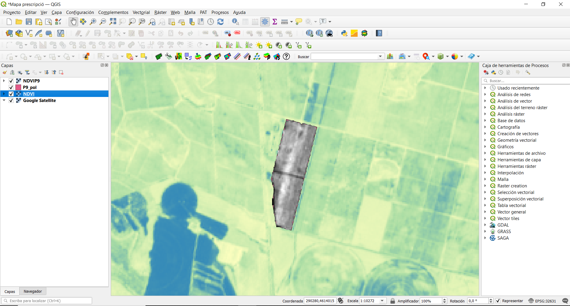Click the Zoom Out magnifier tool
The image size is (570, 306).
(103, 22)
